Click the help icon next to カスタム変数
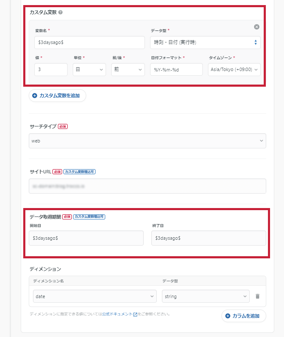Viewport: 284px width, 337px height. [60, 12]
